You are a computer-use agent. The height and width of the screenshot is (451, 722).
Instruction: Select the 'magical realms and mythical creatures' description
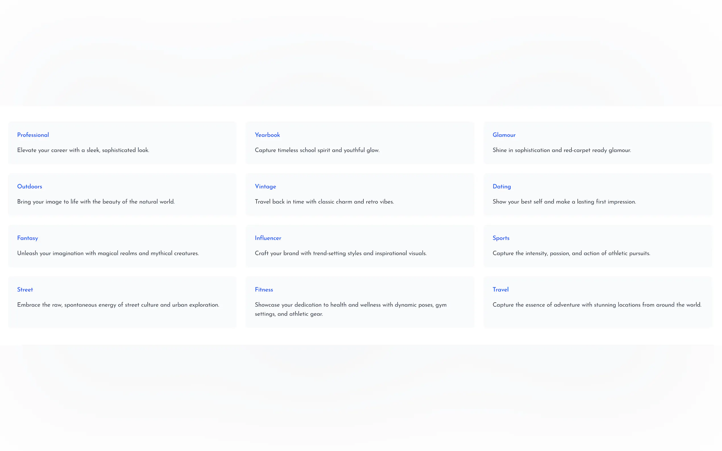tap(108, 253)
